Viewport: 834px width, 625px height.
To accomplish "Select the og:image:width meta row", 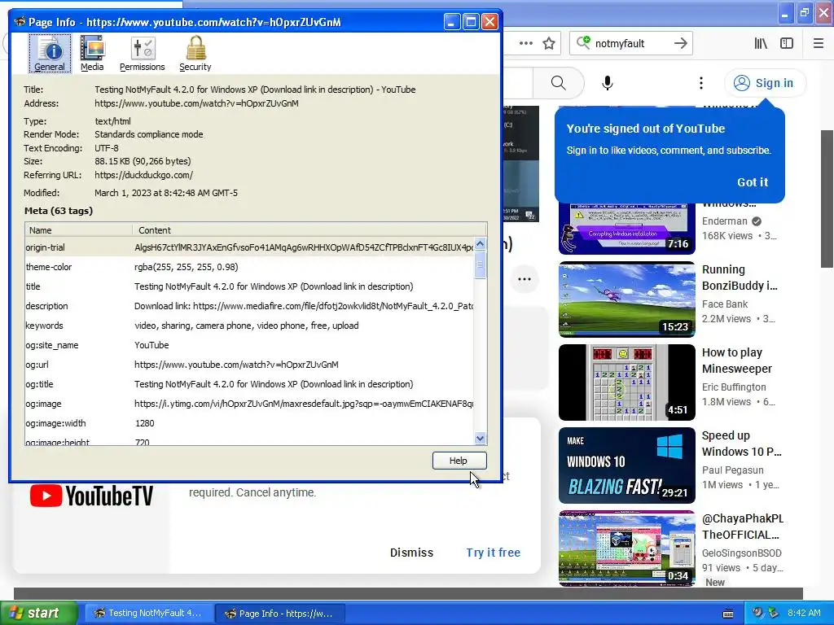I will (249, 423).
